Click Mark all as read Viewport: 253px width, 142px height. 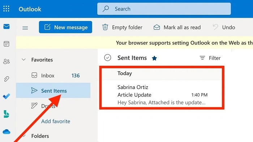pyautogui.click(x=177, y=27)
